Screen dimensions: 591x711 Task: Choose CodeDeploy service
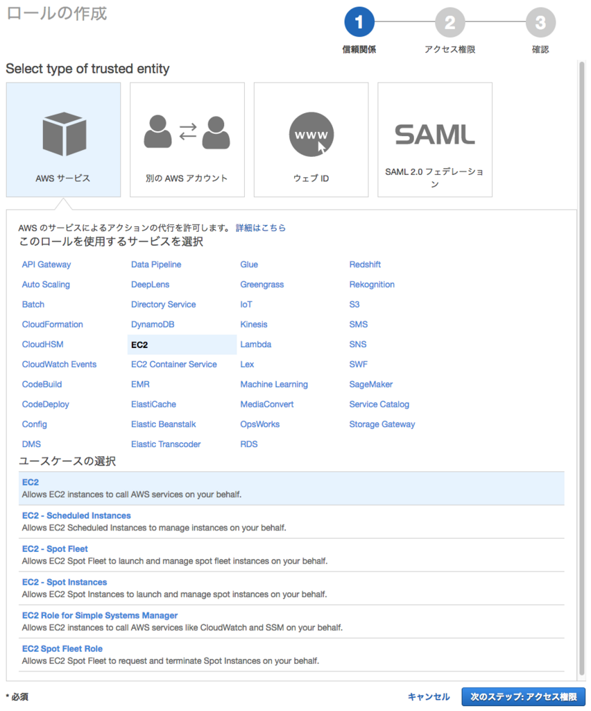click(x=46, y=404)
